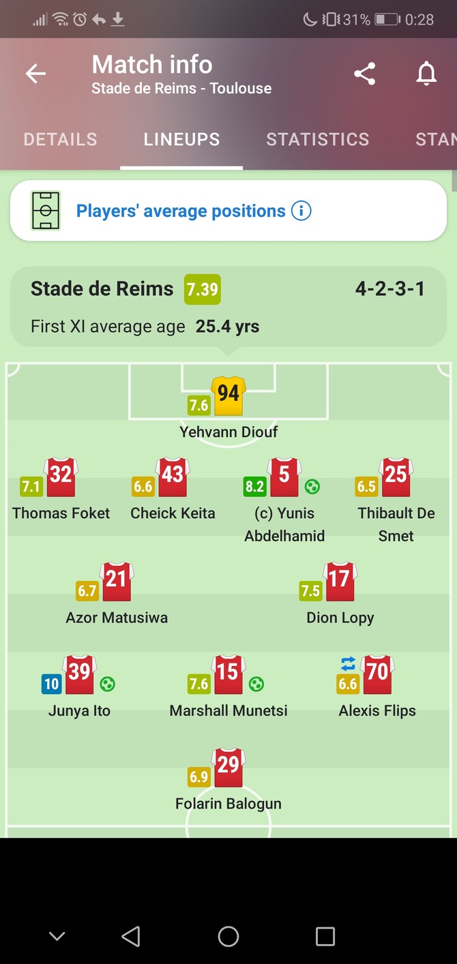Open the LINEUPS tab

point(181,140)
